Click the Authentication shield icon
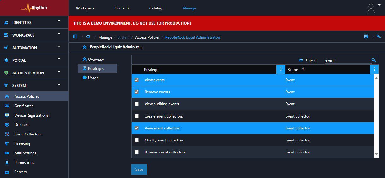Image resolution: width=385 pixels, height=178 pixels. pos(6,73)
